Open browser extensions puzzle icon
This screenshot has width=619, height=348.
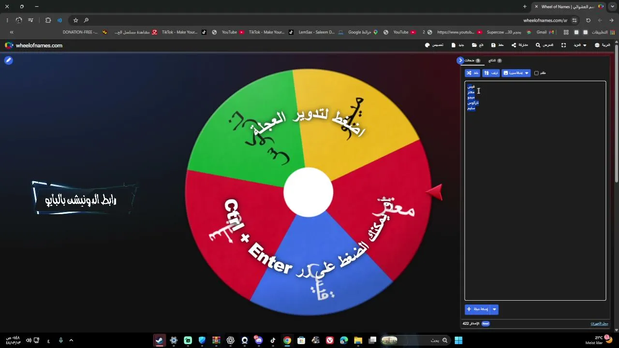pyautogui.click(x=48, y=20)
